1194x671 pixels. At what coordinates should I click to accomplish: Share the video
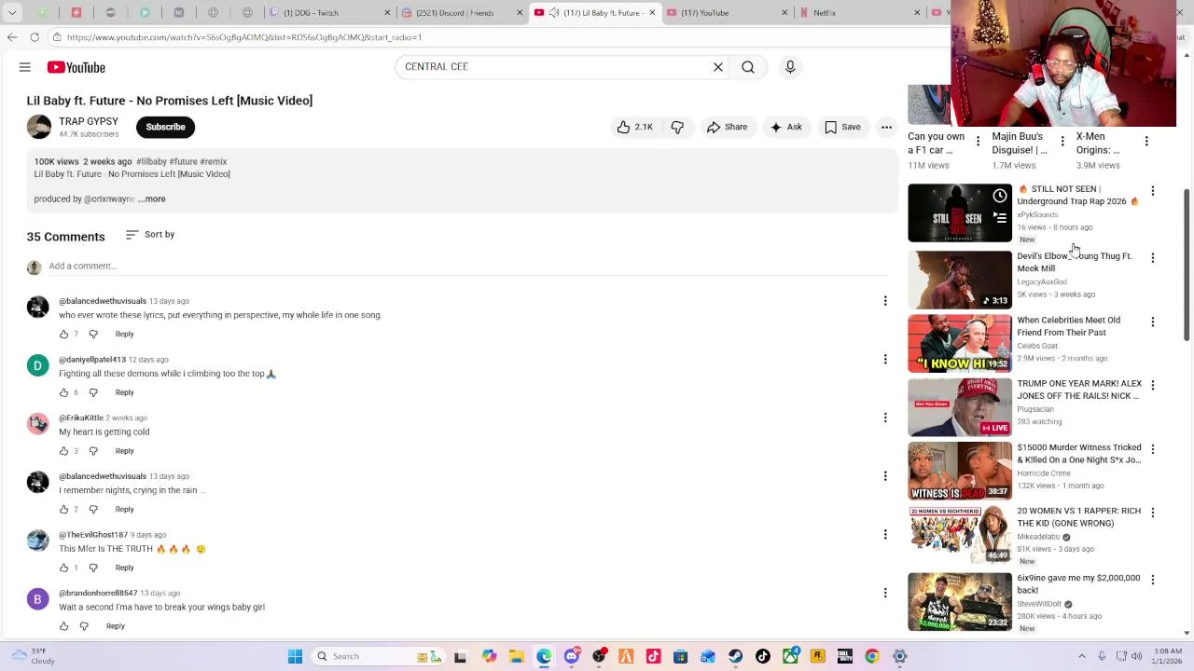click(727, 127)
